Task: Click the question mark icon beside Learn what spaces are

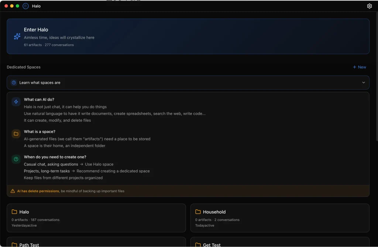Action: [x=14, y=83]
